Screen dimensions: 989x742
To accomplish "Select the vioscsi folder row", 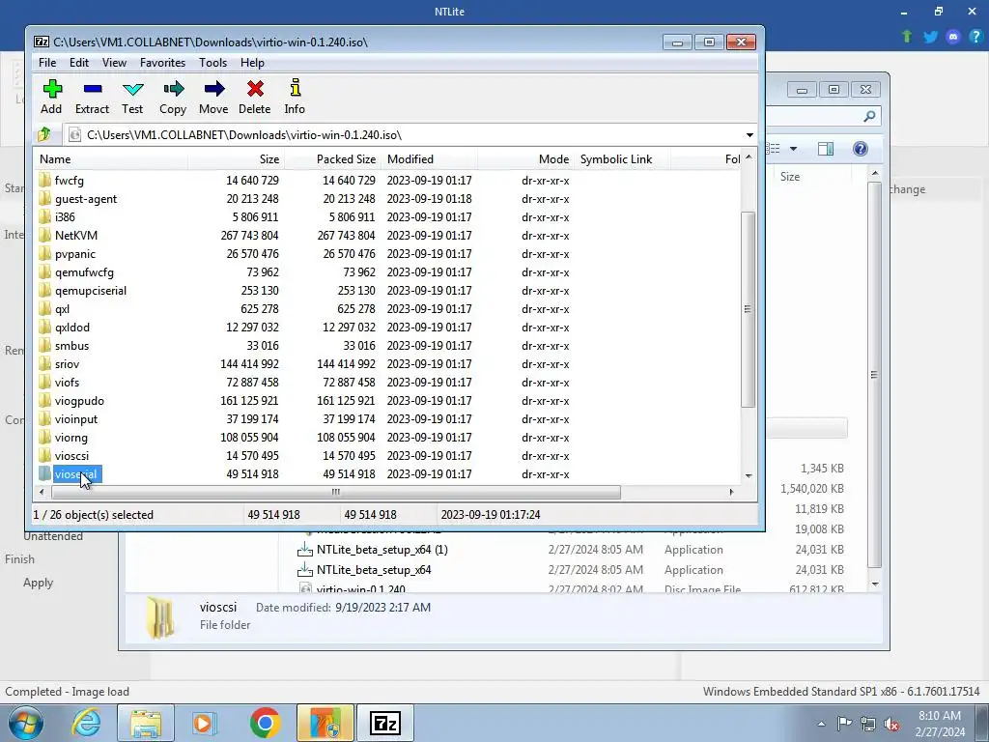I will [x=387, y=455].
